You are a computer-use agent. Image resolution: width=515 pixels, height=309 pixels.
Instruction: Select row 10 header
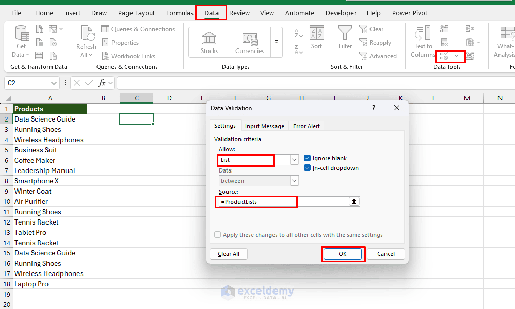pyautogui.click(x=7, y=201)
